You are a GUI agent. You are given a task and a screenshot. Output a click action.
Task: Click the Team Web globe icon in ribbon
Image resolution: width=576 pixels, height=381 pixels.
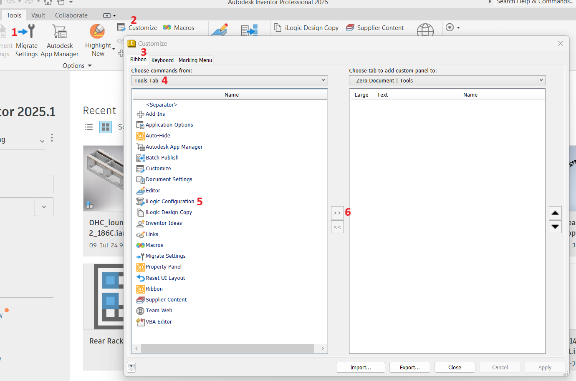tap(425, 30)
